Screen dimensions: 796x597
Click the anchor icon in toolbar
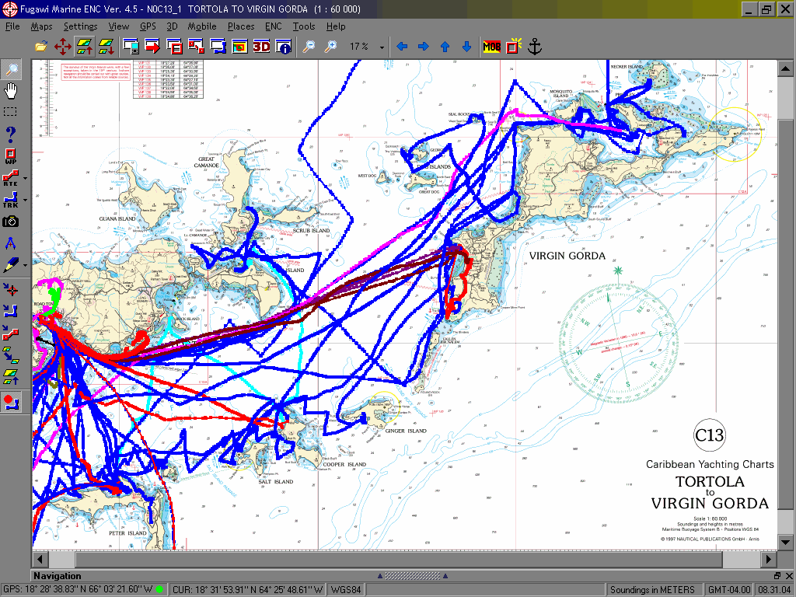click(535, 47)
